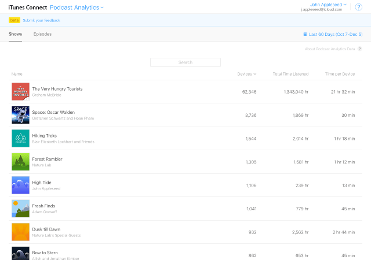Click the Hiking Treks teal artwork icon
371x260 pixels.
(20, 138)
